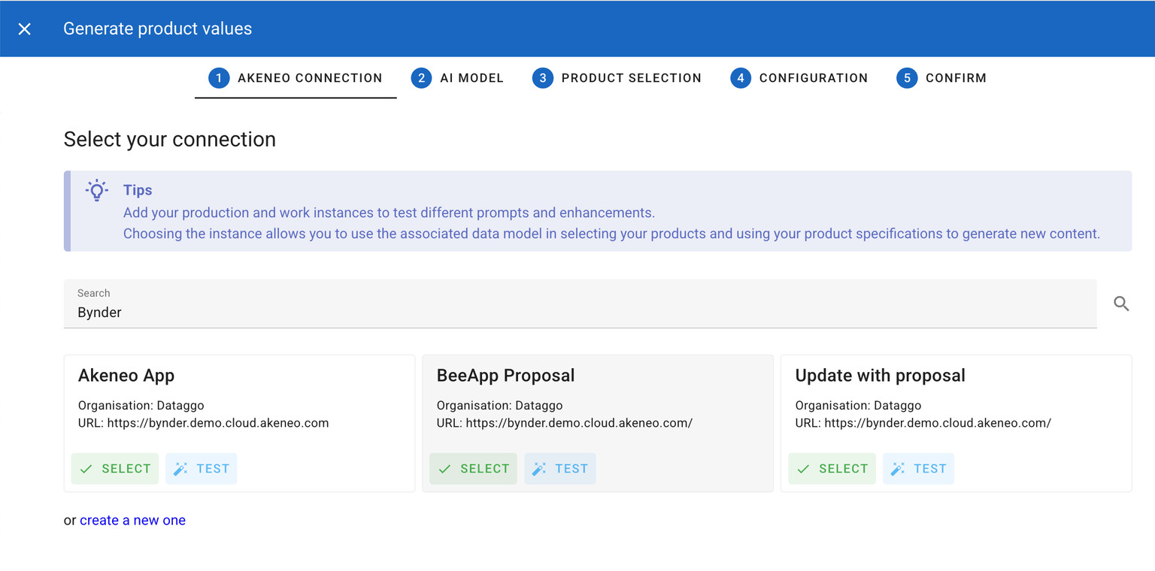Select the BeeApp Proposal connection

tap(474, 469)
